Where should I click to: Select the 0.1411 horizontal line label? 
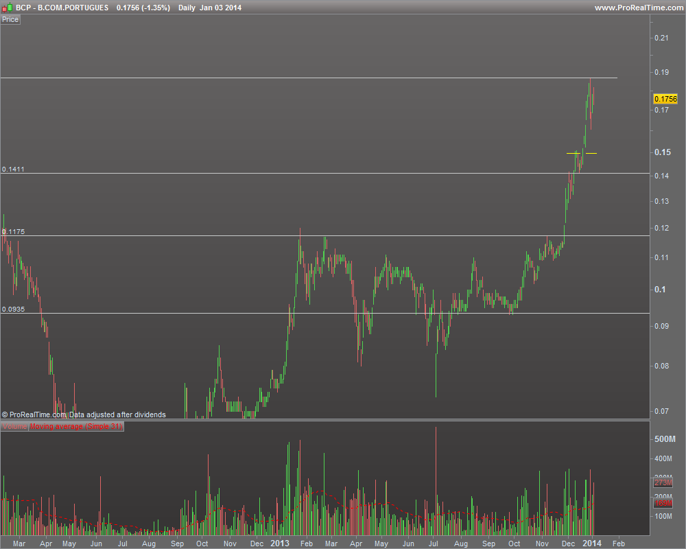coord(13,169)
